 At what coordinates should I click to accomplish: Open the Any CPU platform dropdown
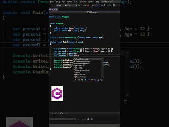(71, 5)
